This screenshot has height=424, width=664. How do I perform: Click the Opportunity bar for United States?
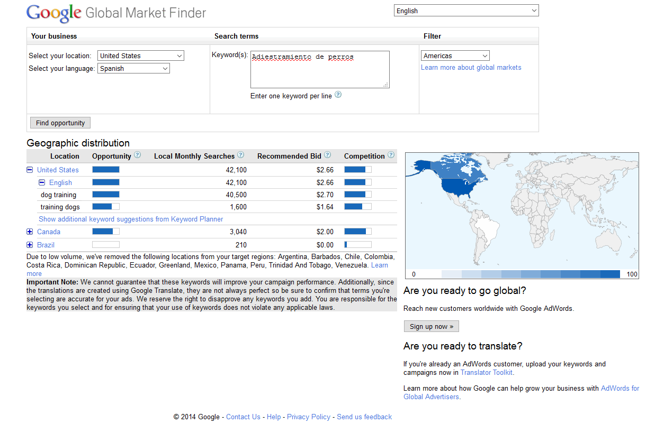pos(106,170)
